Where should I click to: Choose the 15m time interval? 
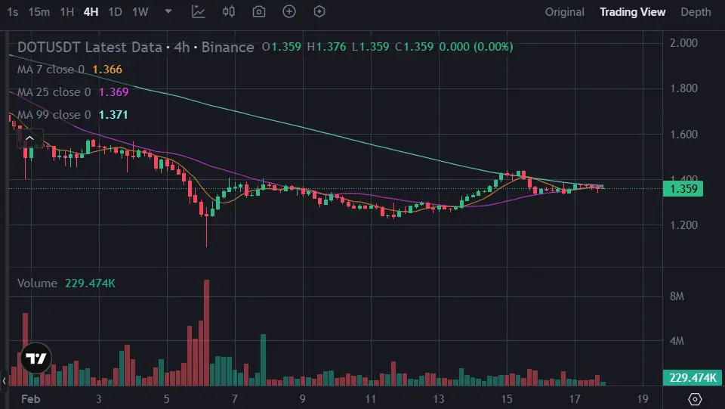click(39, 12)
